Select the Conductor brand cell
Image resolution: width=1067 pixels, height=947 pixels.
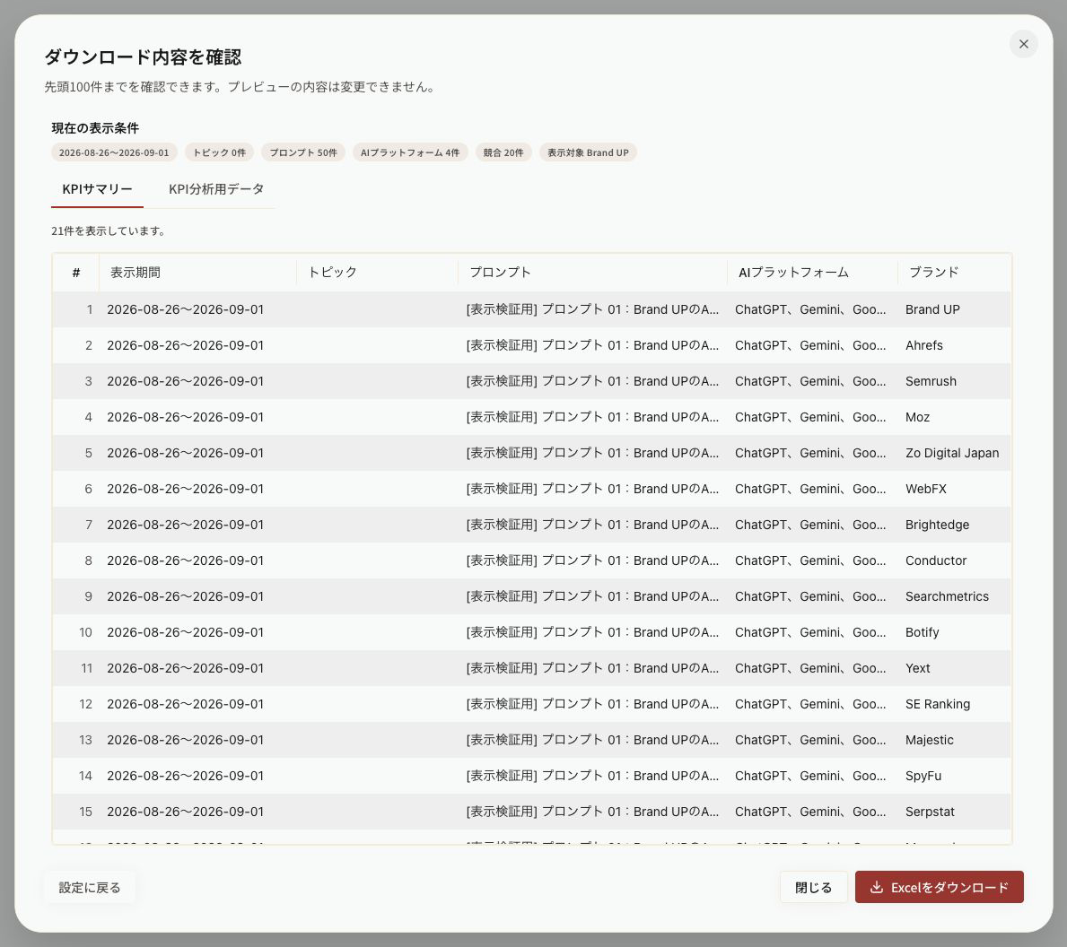point(955,560)
